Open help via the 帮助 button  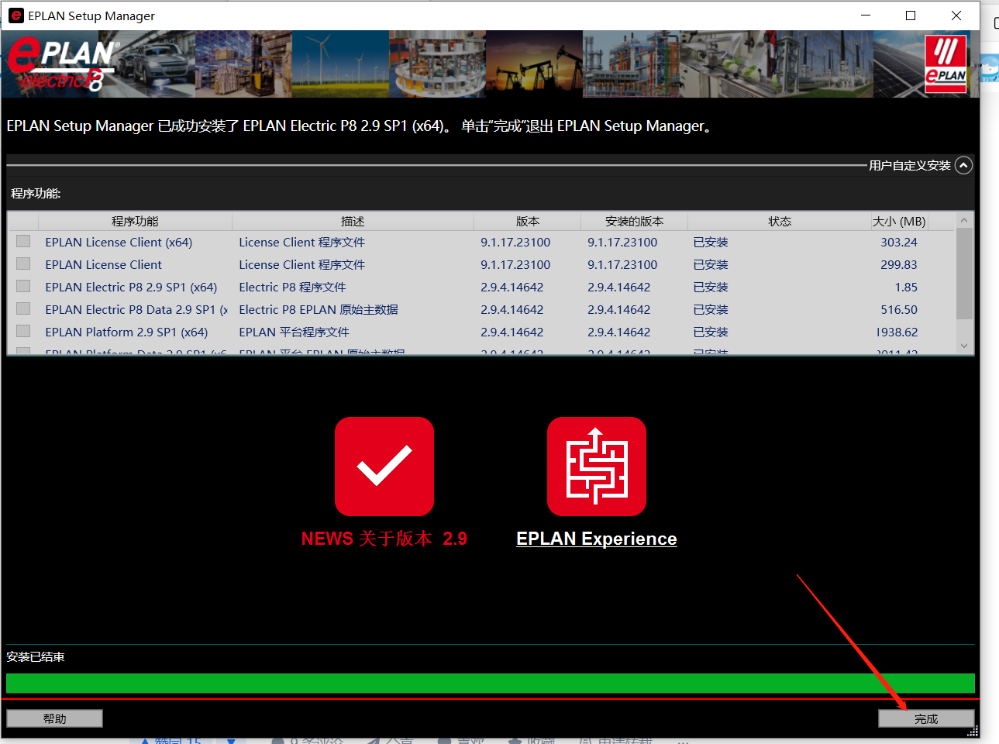53,718
